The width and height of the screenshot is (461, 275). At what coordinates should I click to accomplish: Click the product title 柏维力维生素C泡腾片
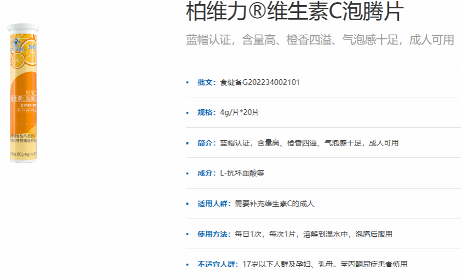tap(294, 12)
